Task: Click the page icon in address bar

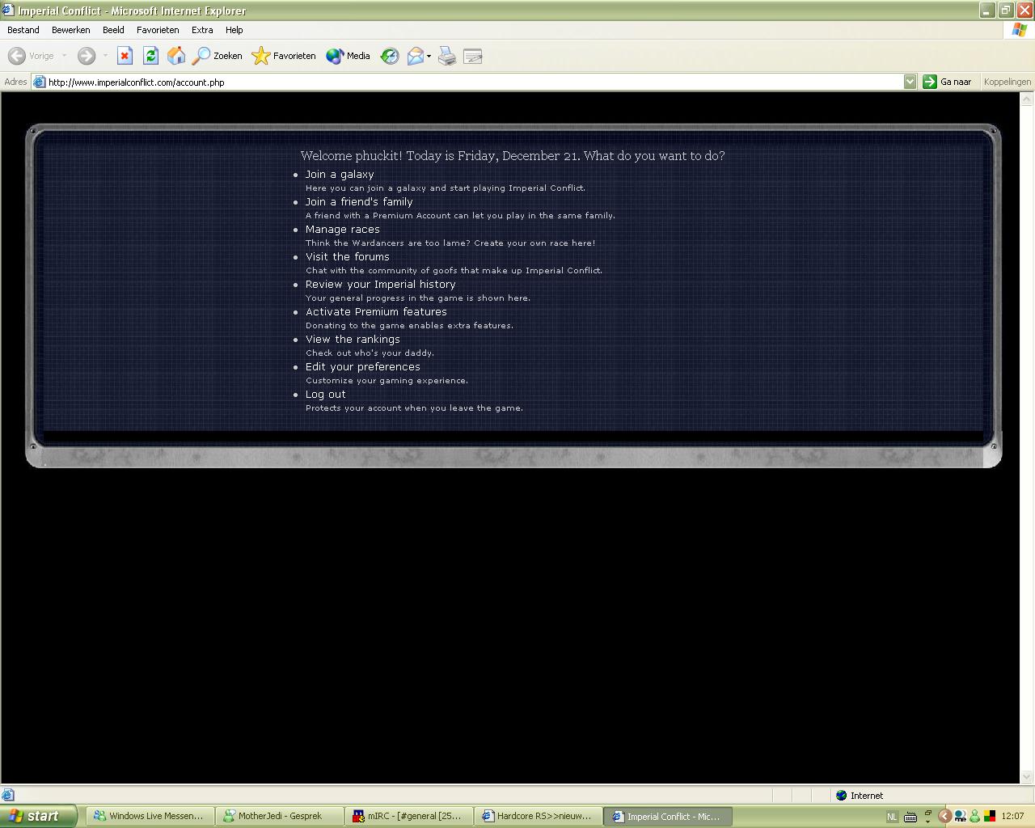Action: pos(39,82)
